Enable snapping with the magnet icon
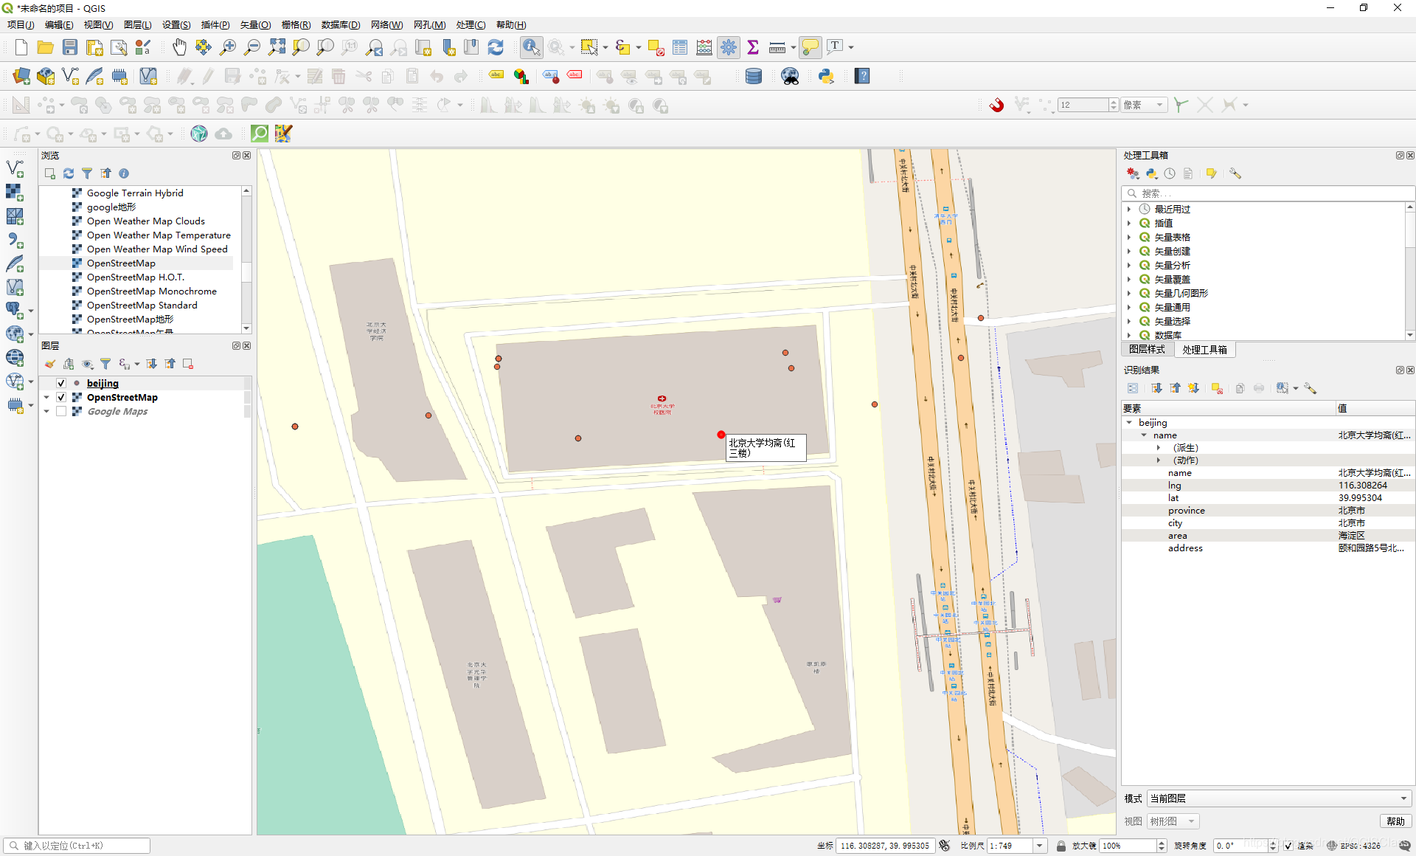The height and width of the screenshot is (856, 1416). (997, 105)
